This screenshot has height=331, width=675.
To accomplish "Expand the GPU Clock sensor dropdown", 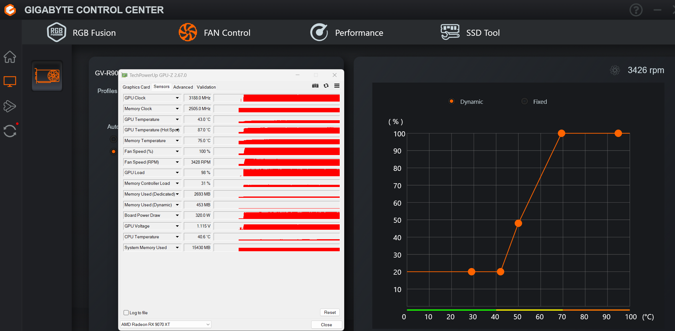I will point(177,98).
